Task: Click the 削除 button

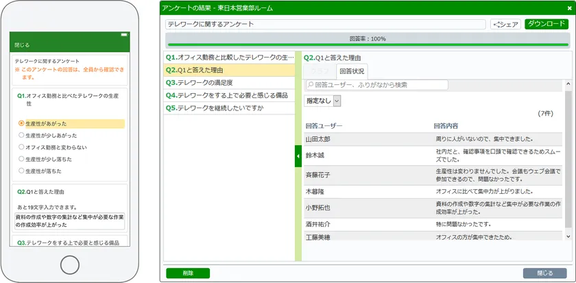Action: tap(188, 273)
